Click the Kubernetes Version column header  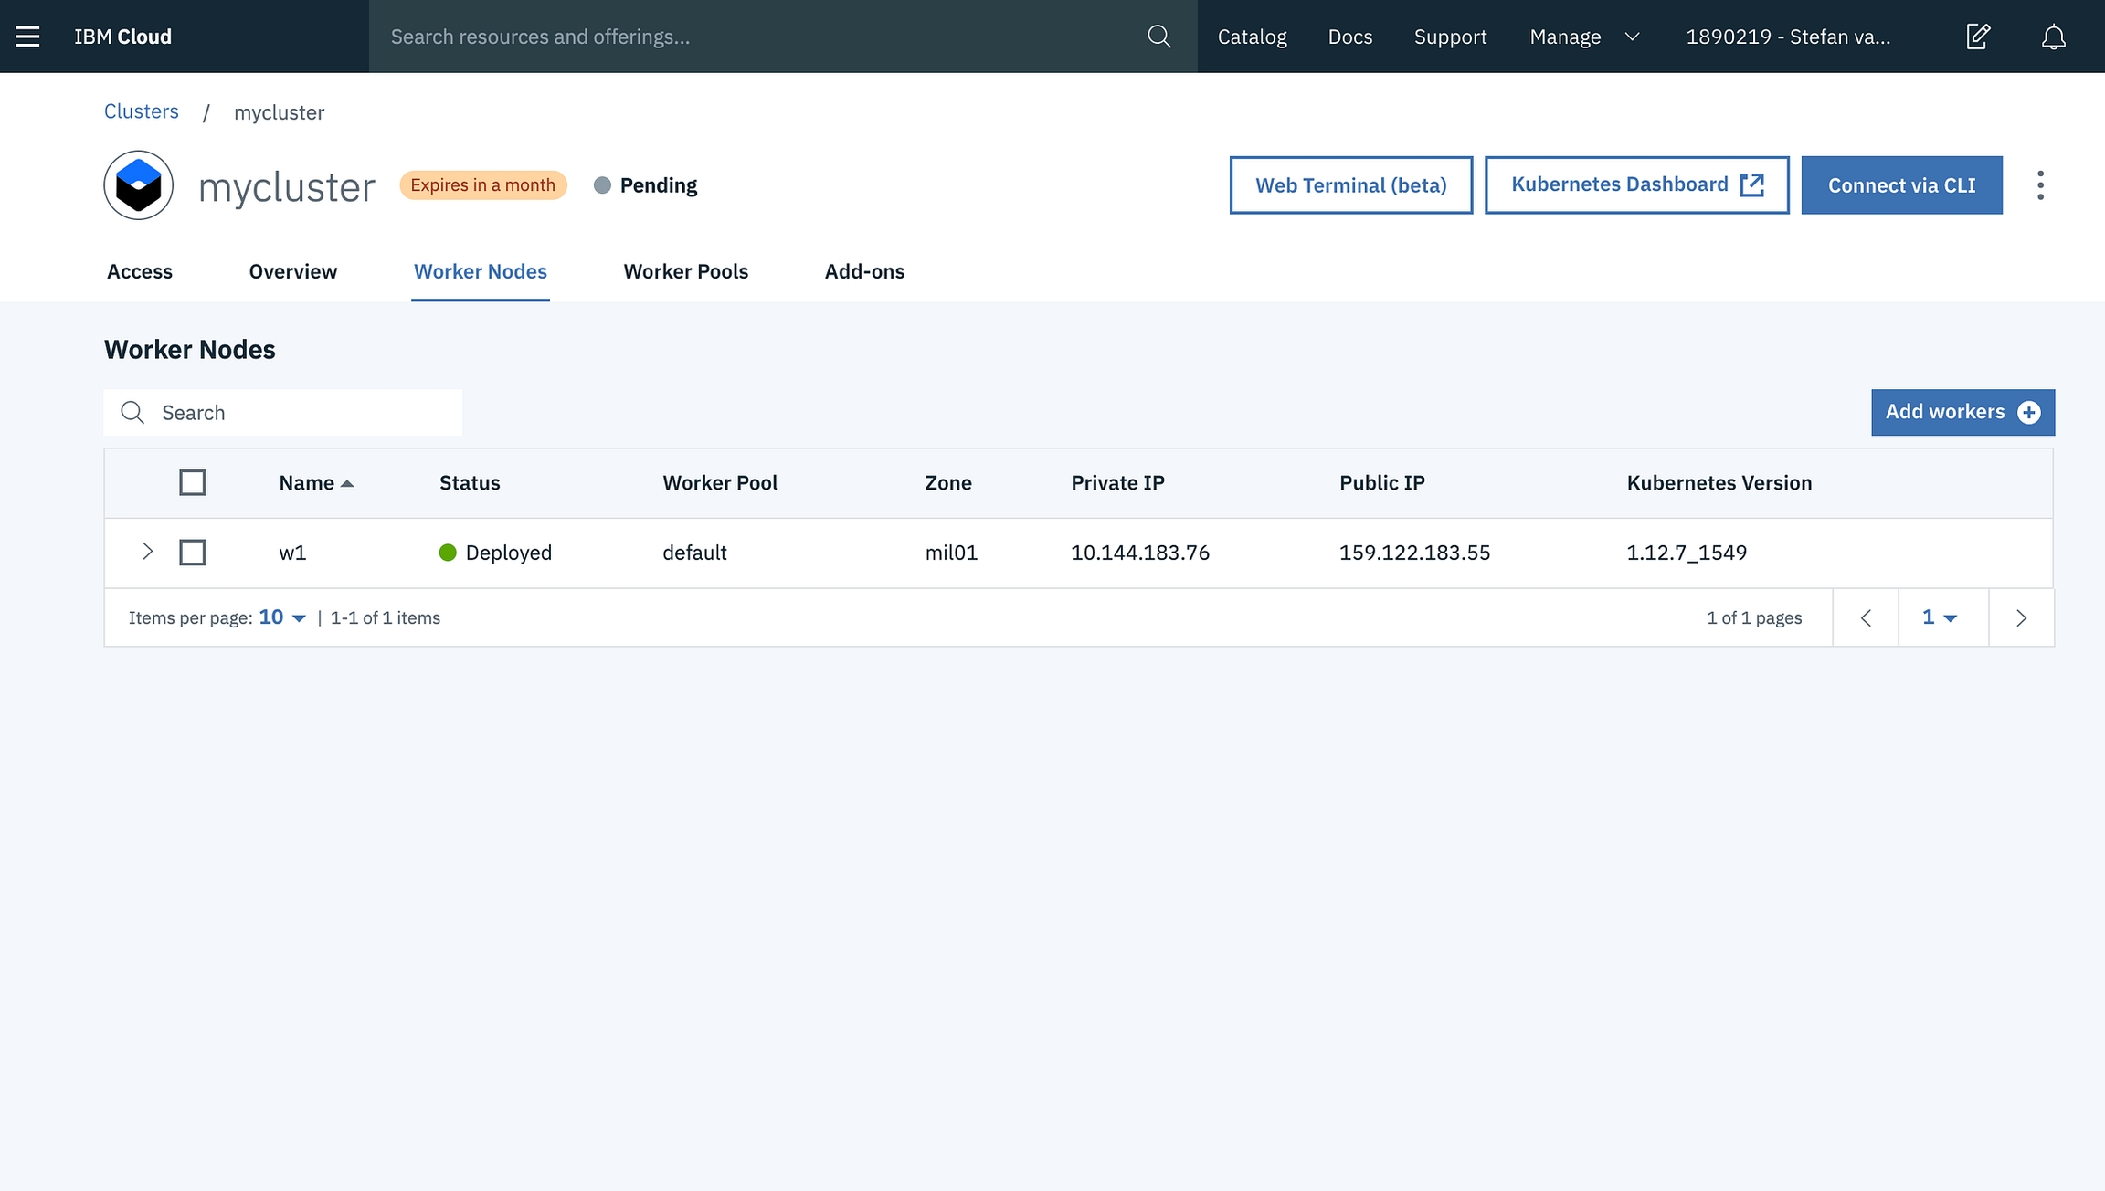click(1719, 483)
